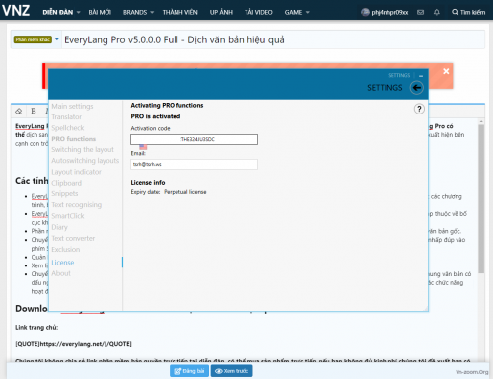Image resolution: width=493 pixels, height=379 pixels.
Task: Open Spellcheck settings section
Action: pos(68,128)
